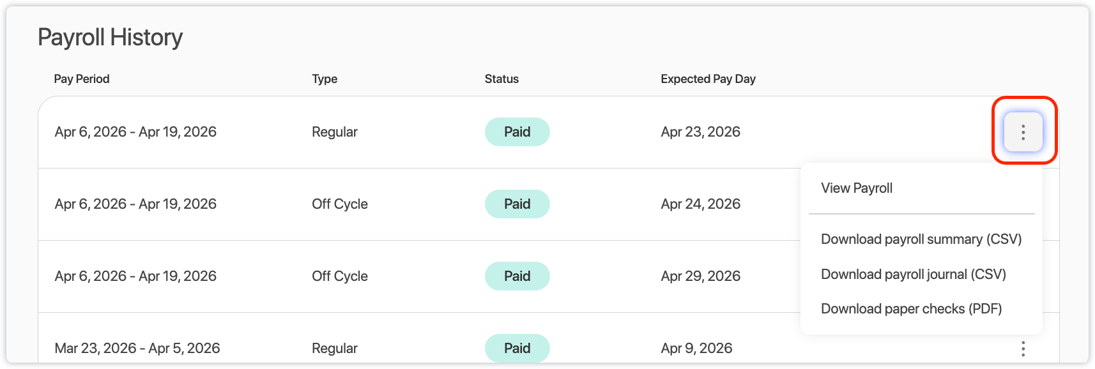Click the Off Cycle type in the Apr 29 row

click(339, 276)
